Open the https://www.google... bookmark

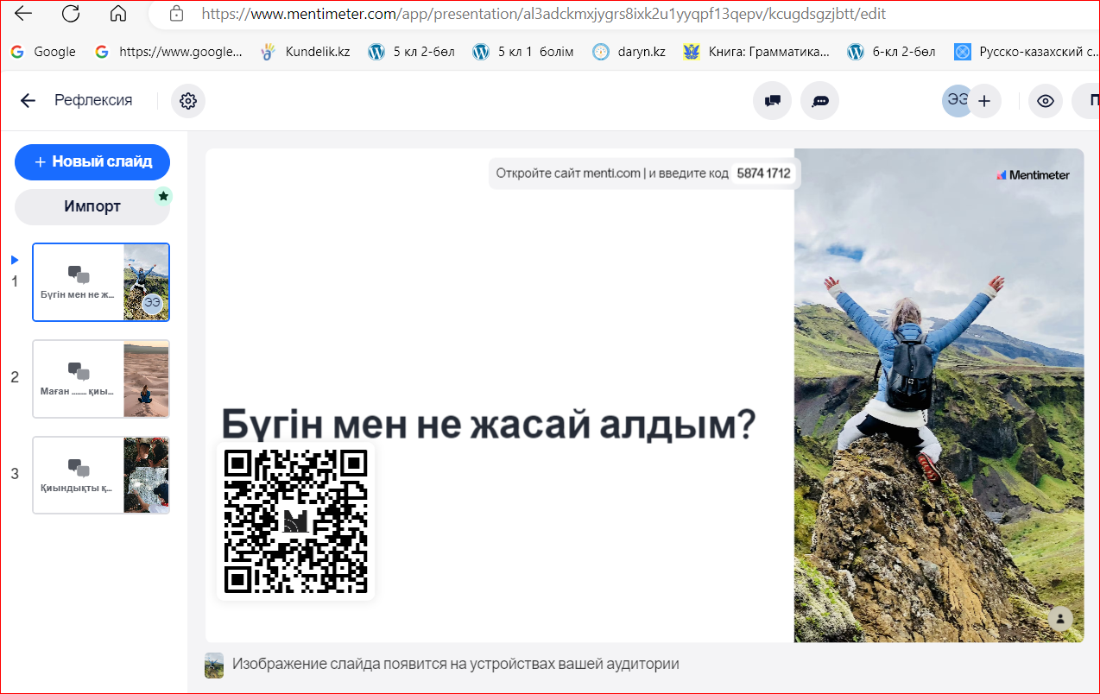click(x=168, y=52)
